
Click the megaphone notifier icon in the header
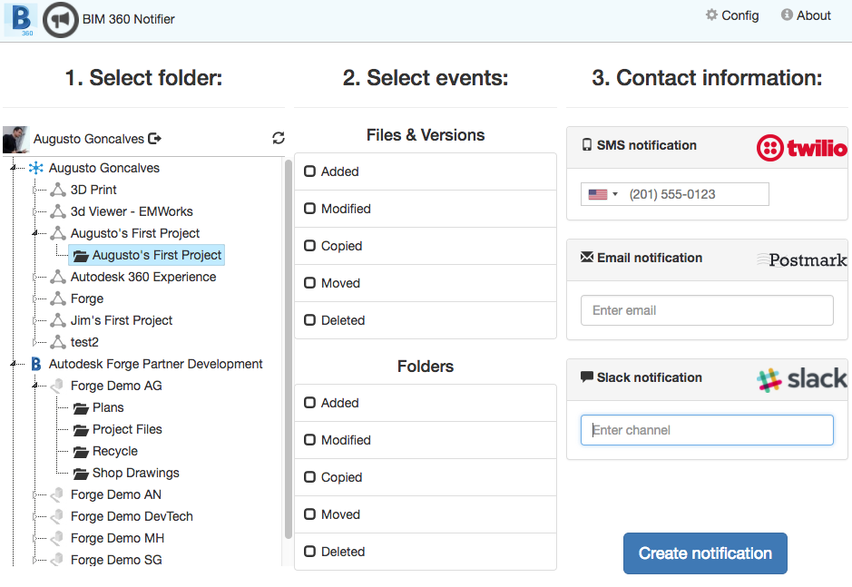pos(60,20)
